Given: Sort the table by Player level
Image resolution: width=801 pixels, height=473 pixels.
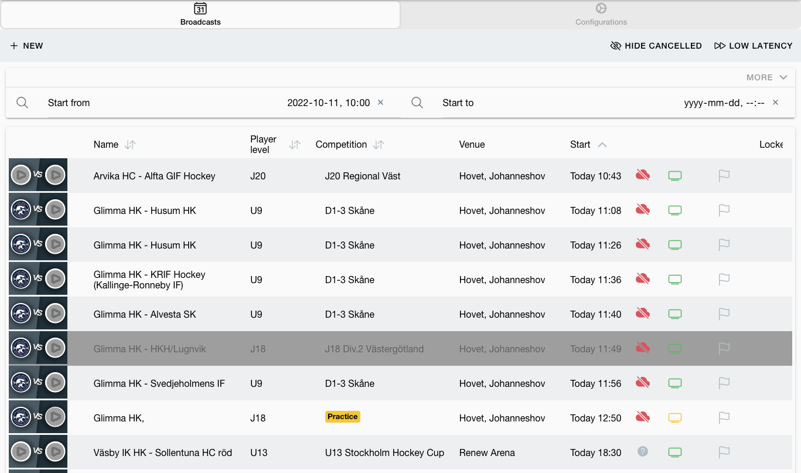Looking at the screenshot, I should (x=295, y=145).
